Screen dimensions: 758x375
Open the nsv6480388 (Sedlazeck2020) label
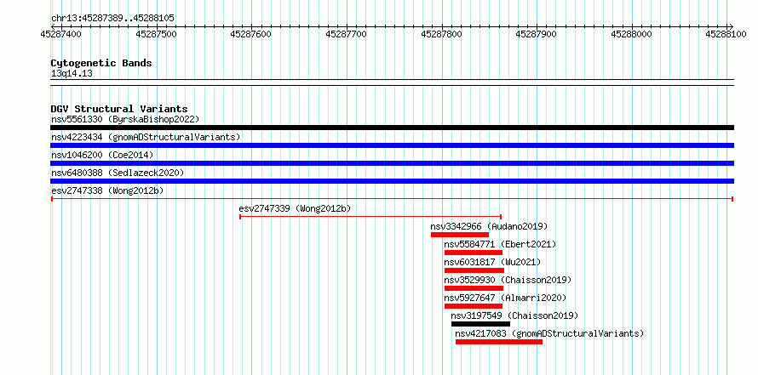118,173
